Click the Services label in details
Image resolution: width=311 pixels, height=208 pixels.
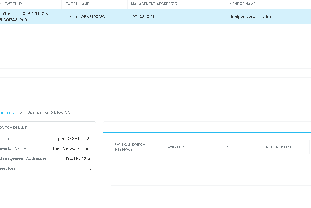point(8,168)
